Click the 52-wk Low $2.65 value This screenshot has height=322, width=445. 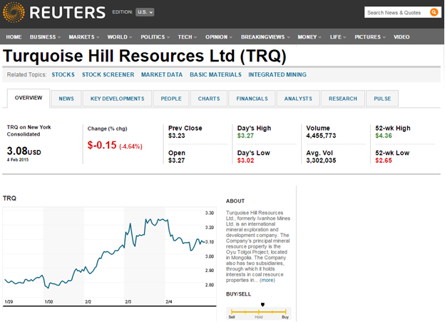(x=384, y=161)
